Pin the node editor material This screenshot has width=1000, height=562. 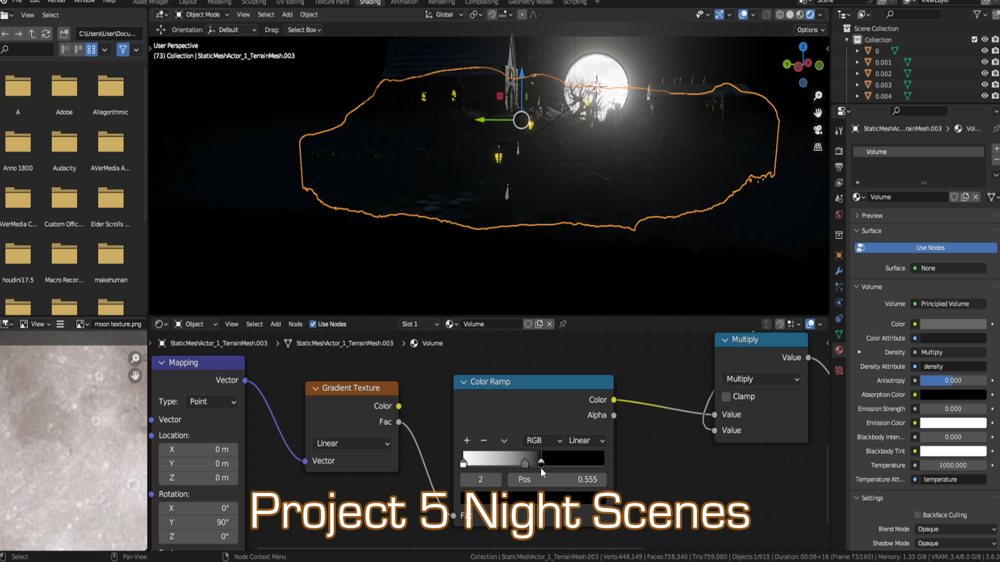tap(563, 324)
